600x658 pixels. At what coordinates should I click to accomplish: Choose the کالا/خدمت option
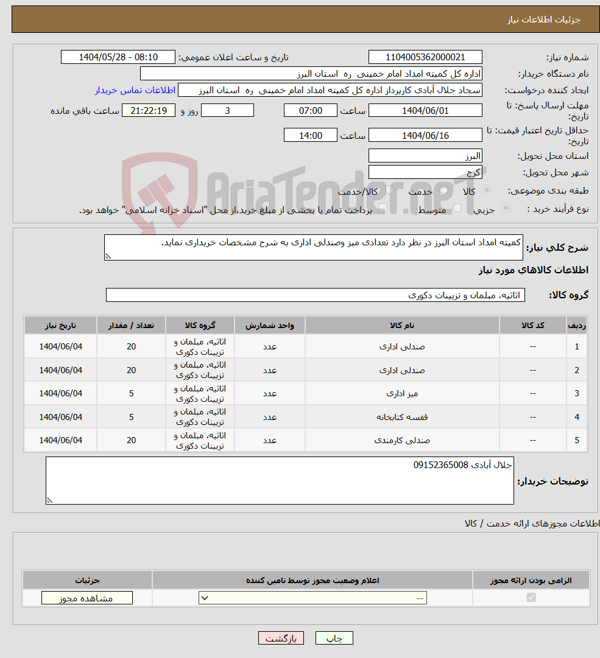coord(388,191)
